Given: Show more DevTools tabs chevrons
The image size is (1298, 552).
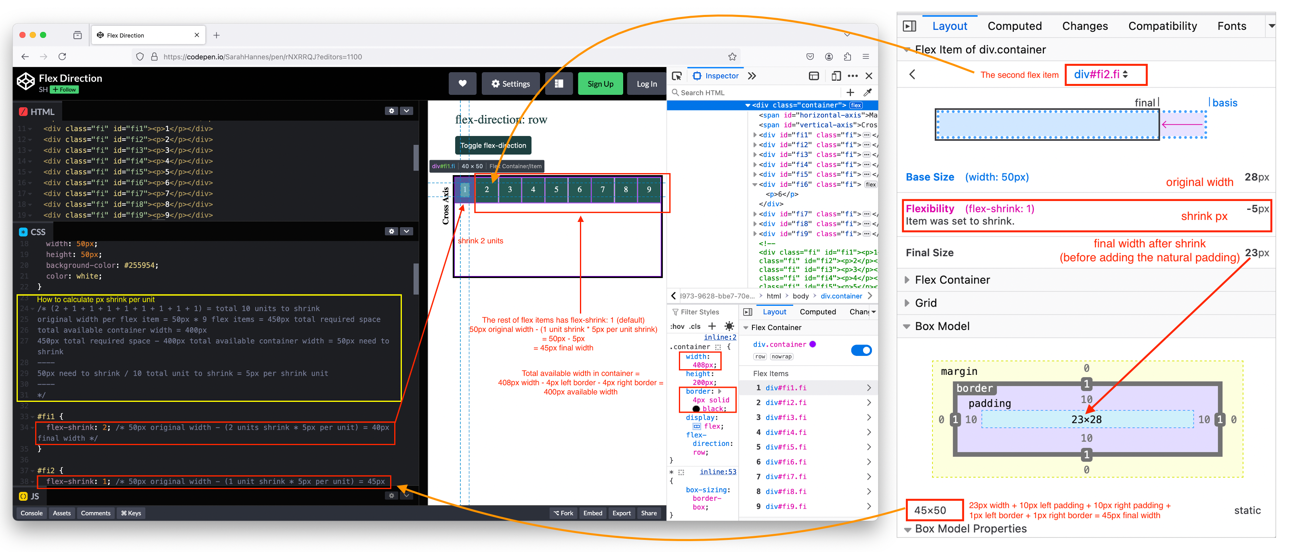Looking at the screenshot, I should (752, 76).
